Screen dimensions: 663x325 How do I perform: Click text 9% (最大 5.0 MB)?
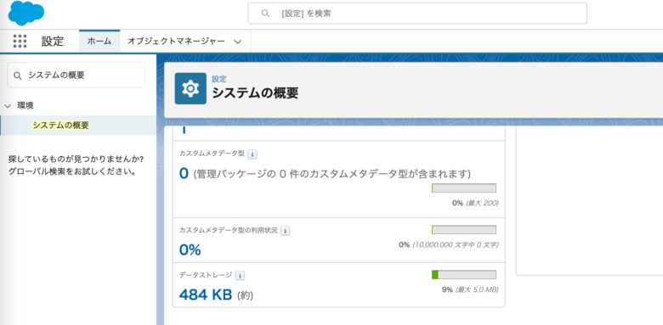click(470, 289)
